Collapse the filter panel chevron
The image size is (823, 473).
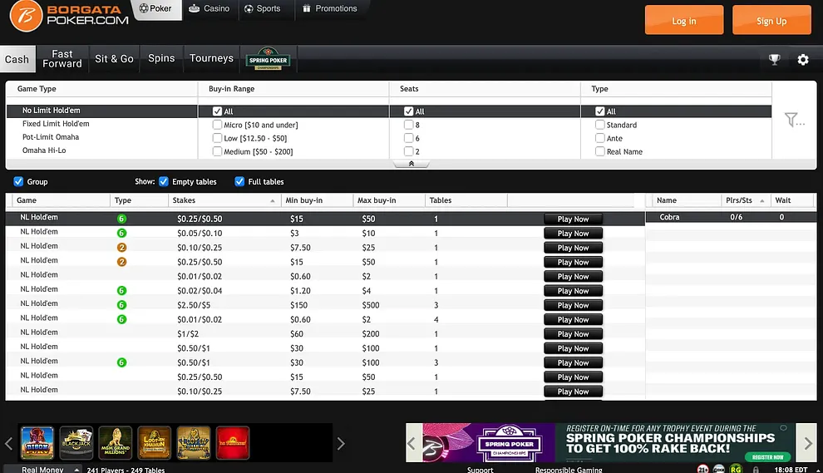coord(411,164)
